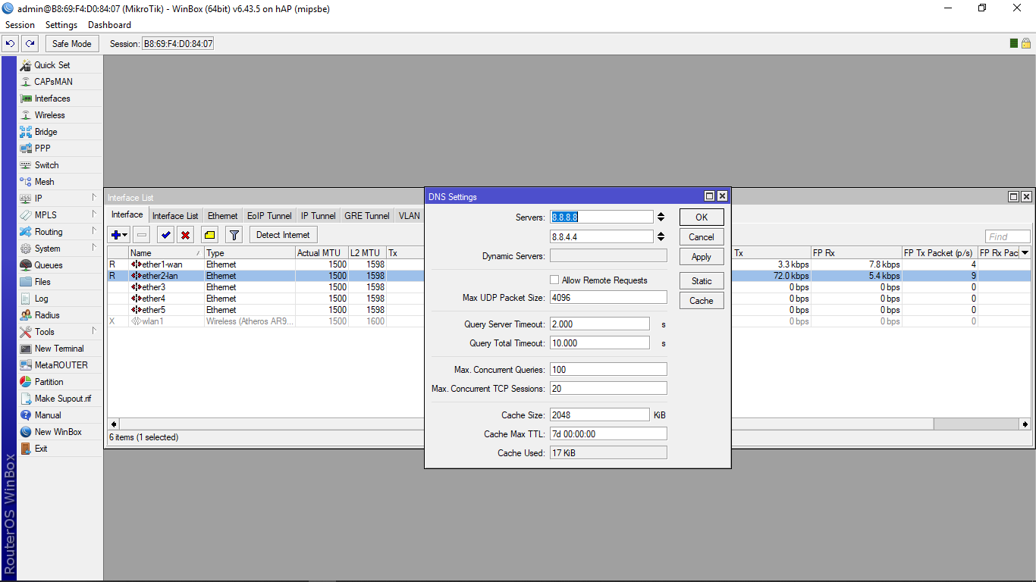The image size is (1036, 582).
Task: Open the Switch sidebar entry
Action: (60, 165)
